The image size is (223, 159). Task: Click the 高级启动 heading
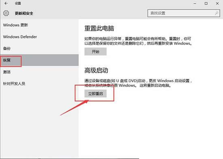(96, 70)
